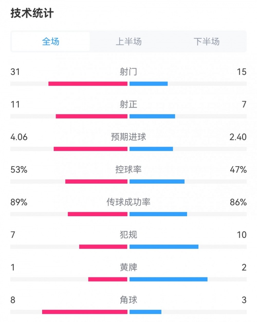Screen dimensions: 257x322
Task: Click the pink bar under 射门
Action: pos(88,84)
